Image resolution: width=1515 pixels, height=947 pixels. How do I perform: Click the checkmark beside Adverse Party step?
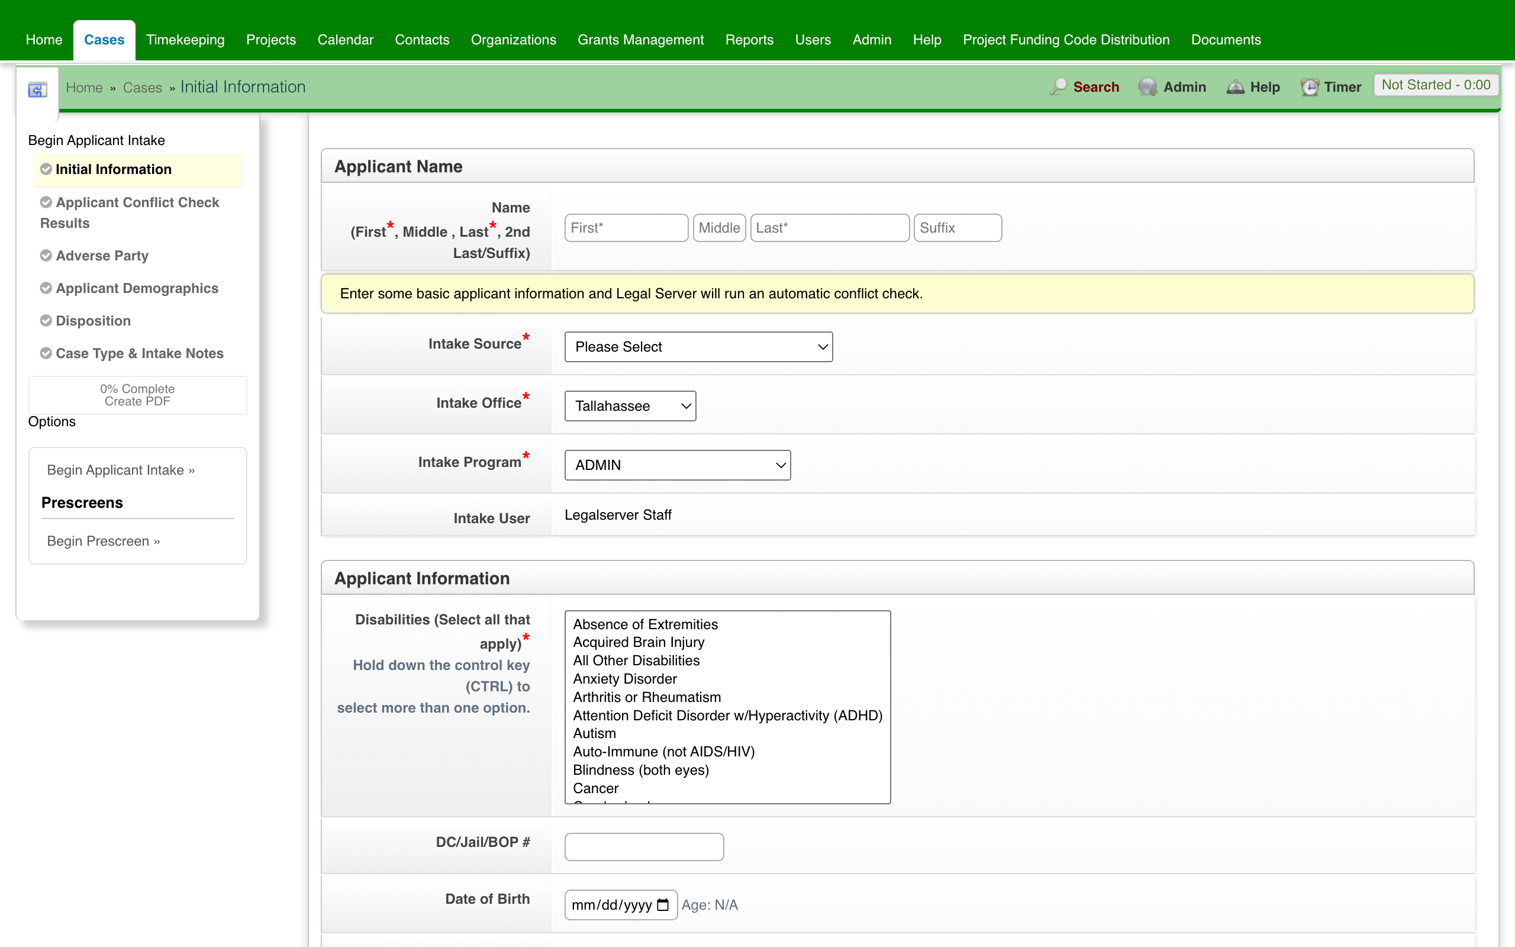click(x=46, y=255)
